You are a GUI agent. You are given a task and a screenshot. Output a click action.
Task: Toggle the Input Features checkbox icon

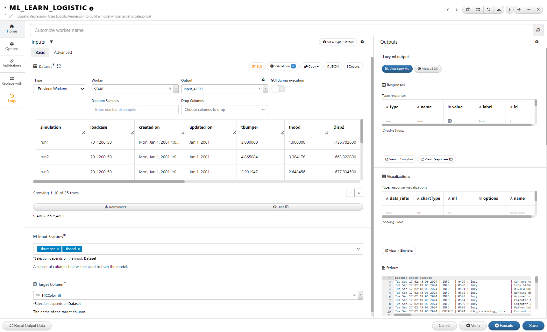click(x=35, y=237)
